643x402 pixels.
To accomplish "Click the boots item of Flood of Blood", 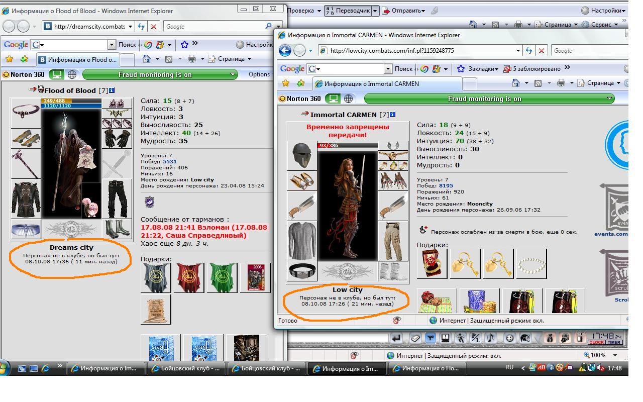I will coord(117,229).
